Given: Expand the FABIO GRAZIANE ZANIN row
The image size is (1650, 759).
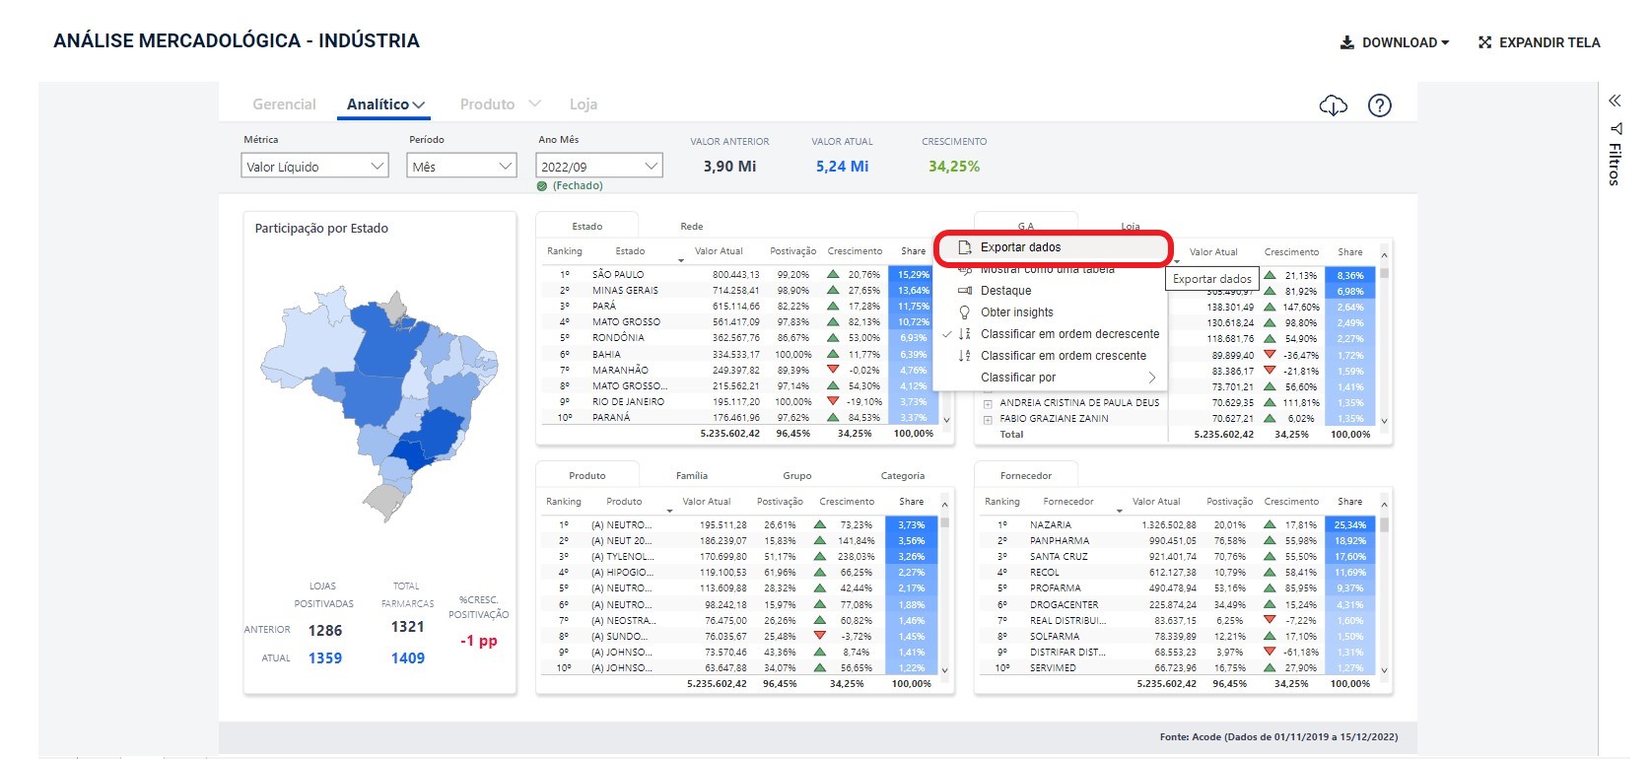Looking at the screenshot, I should coord(988,419).
